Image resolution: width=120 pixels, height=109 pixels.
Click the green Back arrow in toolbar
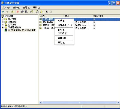click(3, 12)
